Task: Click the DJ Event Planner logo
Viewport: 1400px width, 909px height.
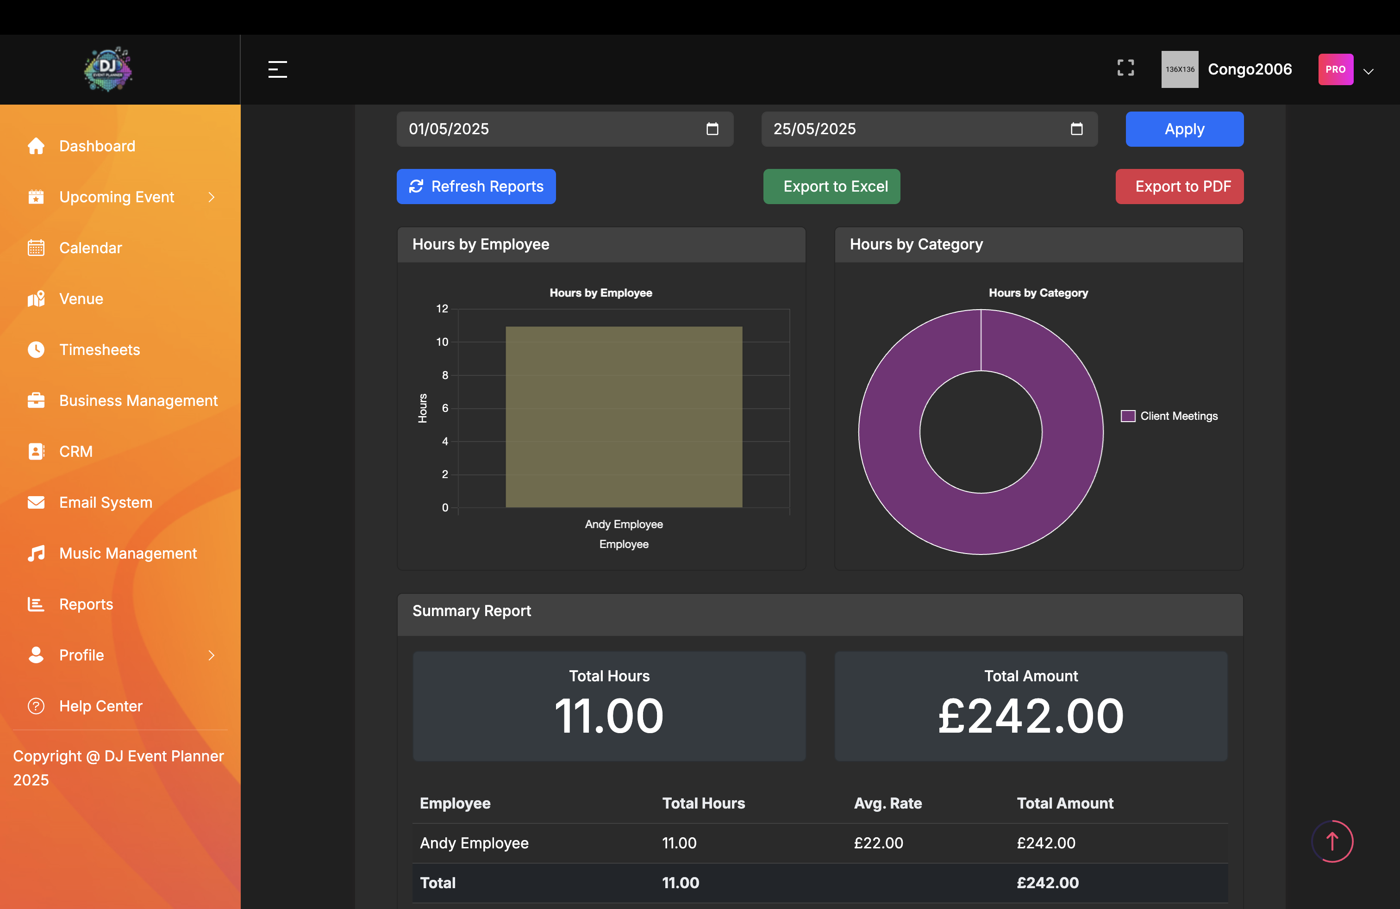Action: coord(108,69)
